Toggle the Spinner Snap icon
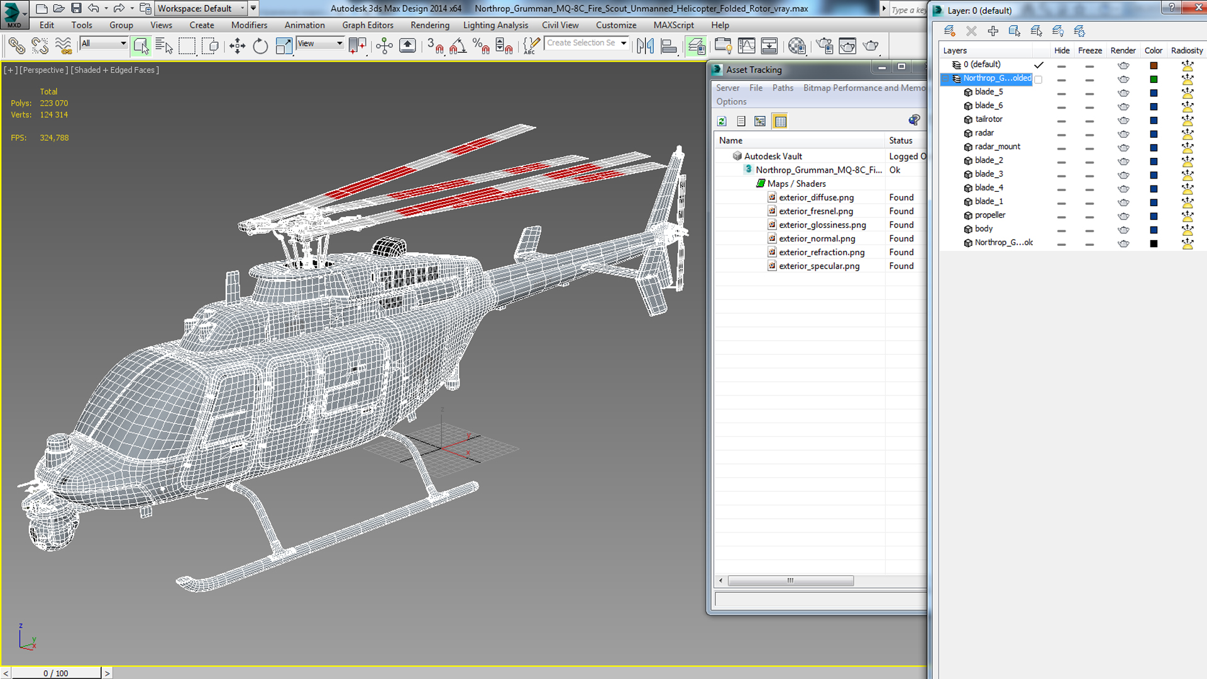 pos(504,45)
